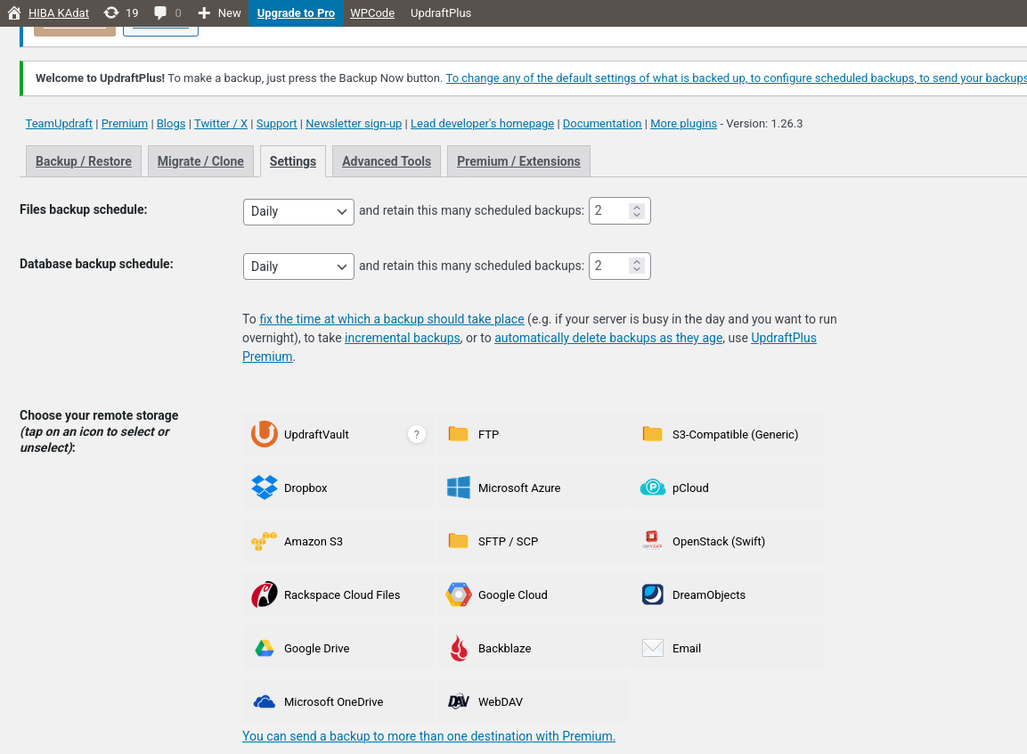Open the Premium / Extensions tab
Image resolution: width=1027 pixels, height=754 pixels.
point(518,161)
